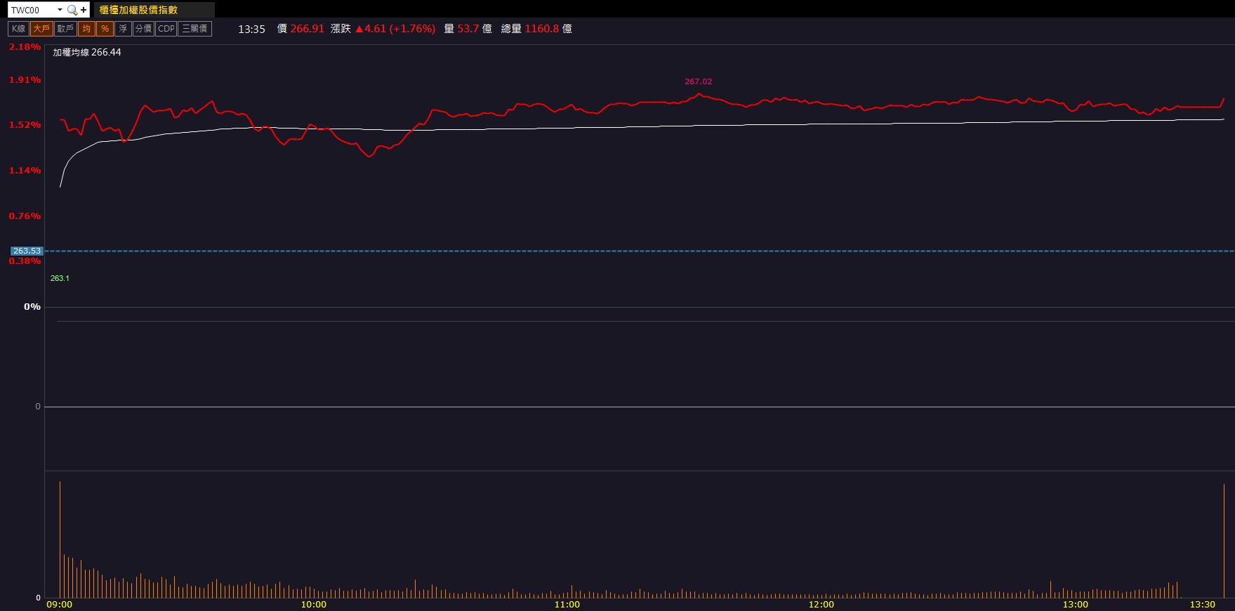Click the 13:00 time axis label
1235x611 pixels.
1076,605
